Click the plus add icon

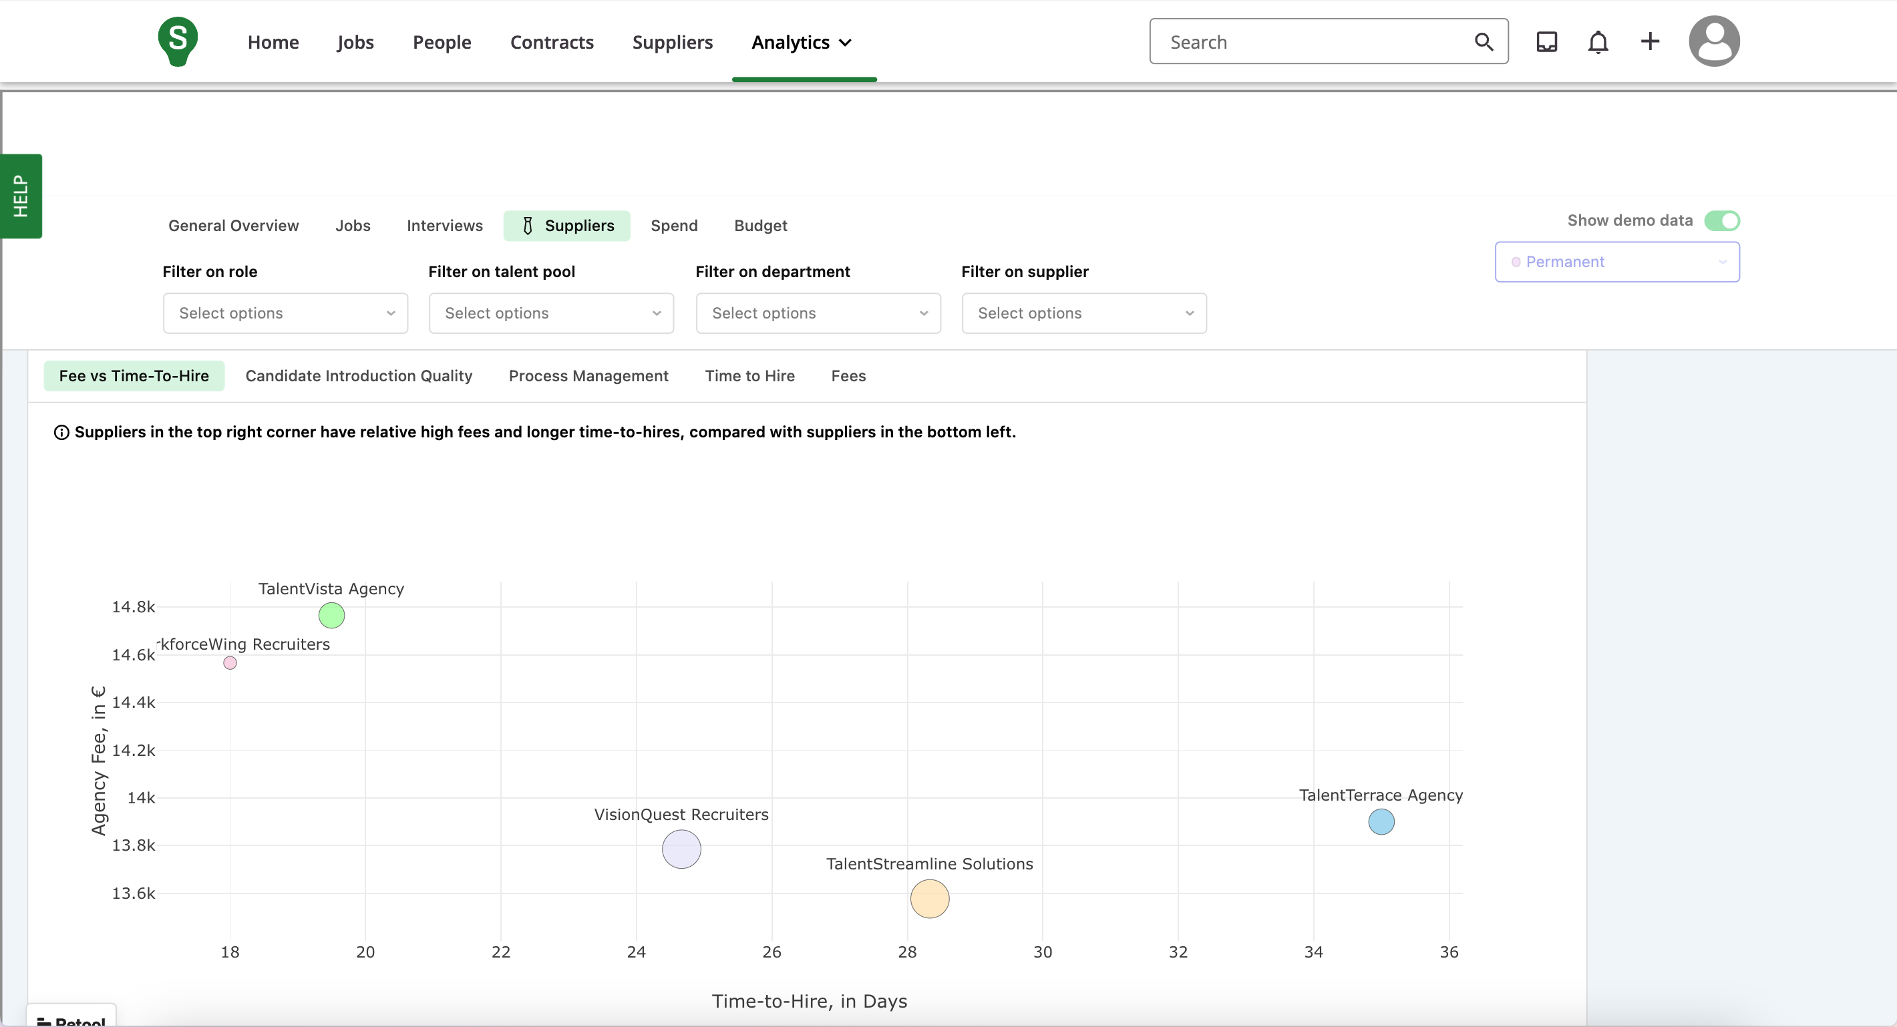1650,41
